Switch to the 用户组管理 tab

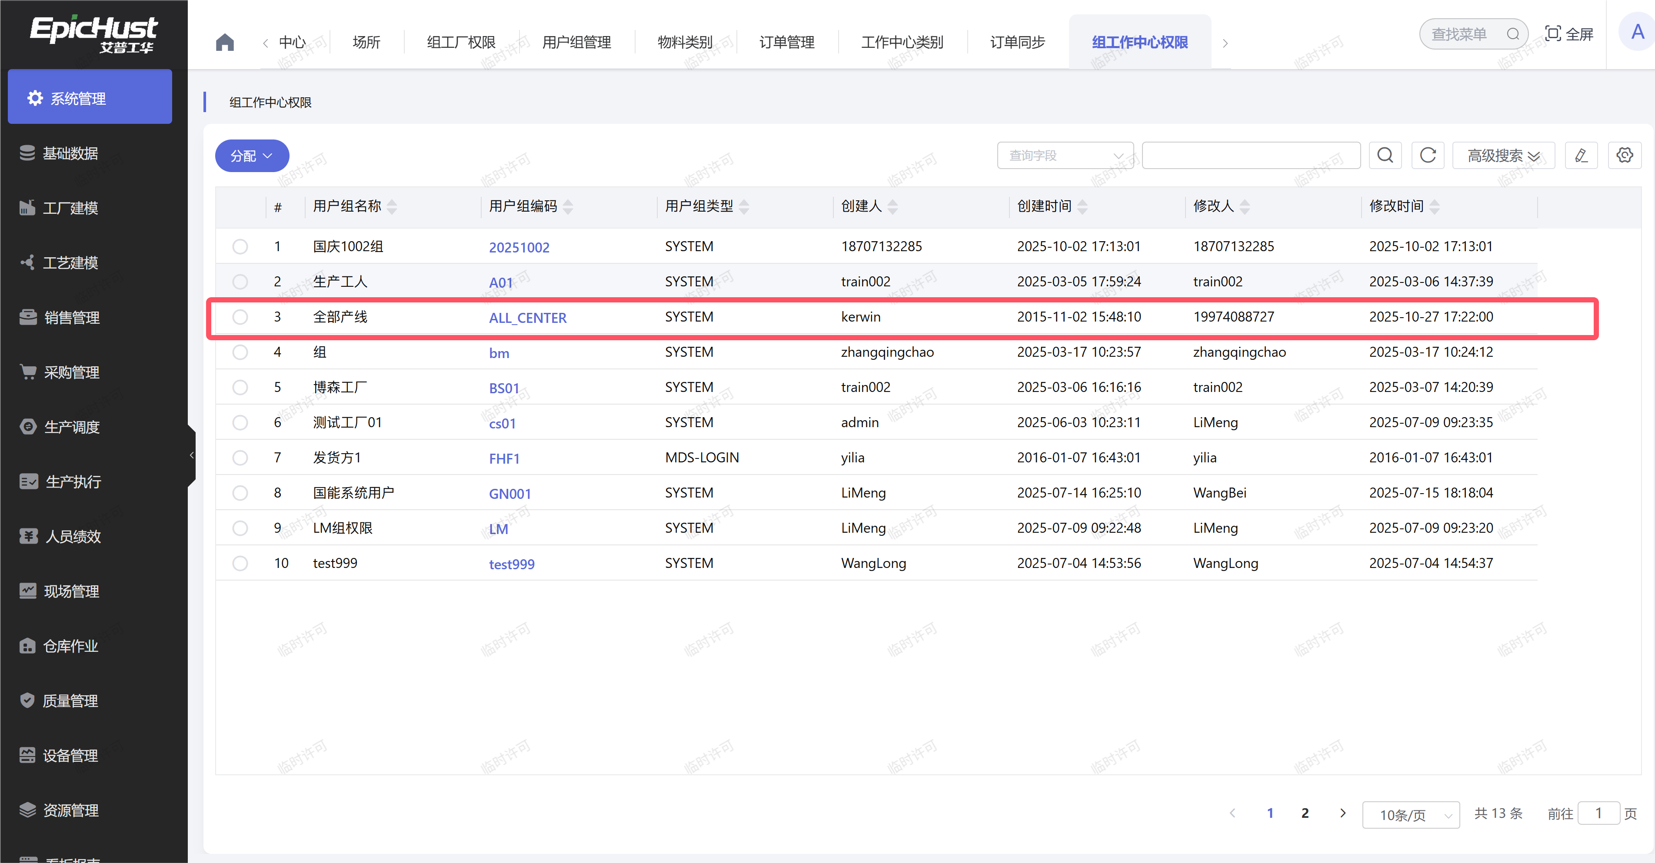pos(576,43)
